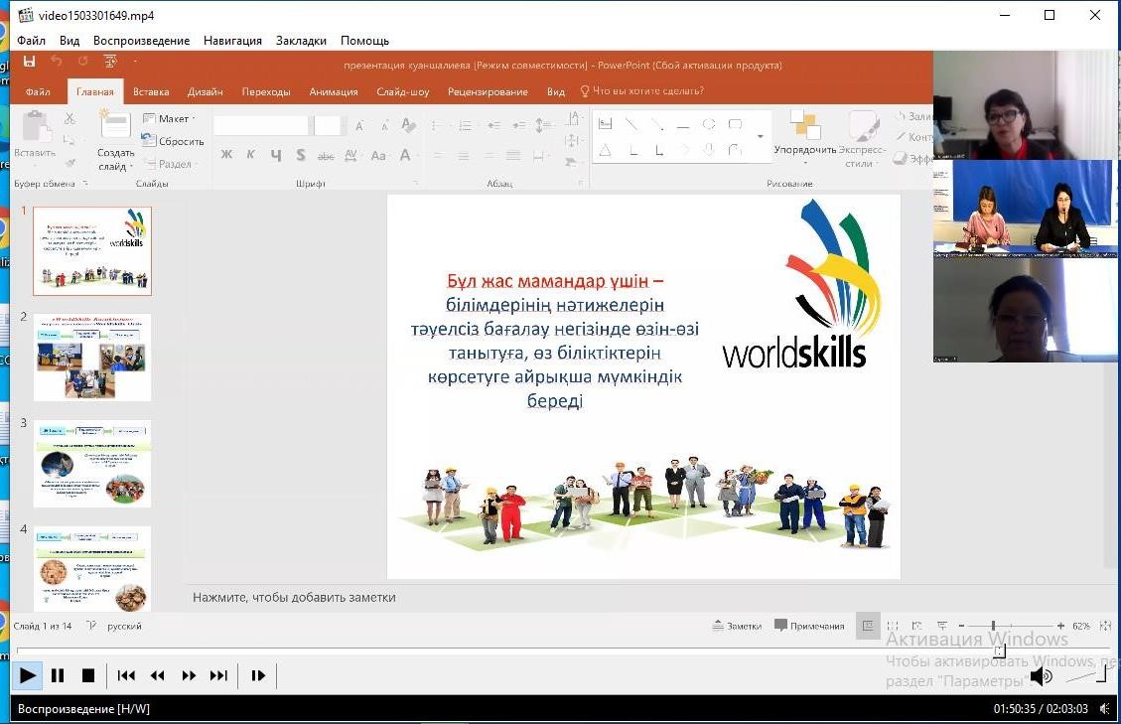This screenshot has width=1121, height=724.
Task: Open the player's Файл menu
Action: pos(32,41)
